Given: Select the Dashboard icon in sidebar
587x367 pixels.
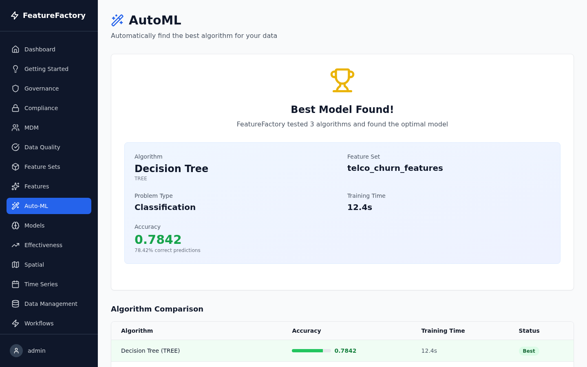Looking at the screenshot, I should (15, 49).
